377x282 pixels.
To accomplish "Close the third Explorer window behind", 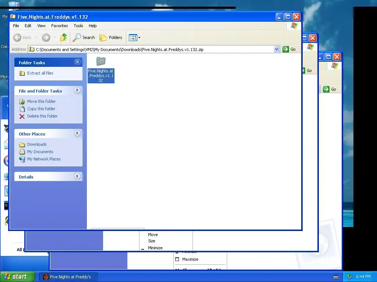I will [x=337, y=57].
